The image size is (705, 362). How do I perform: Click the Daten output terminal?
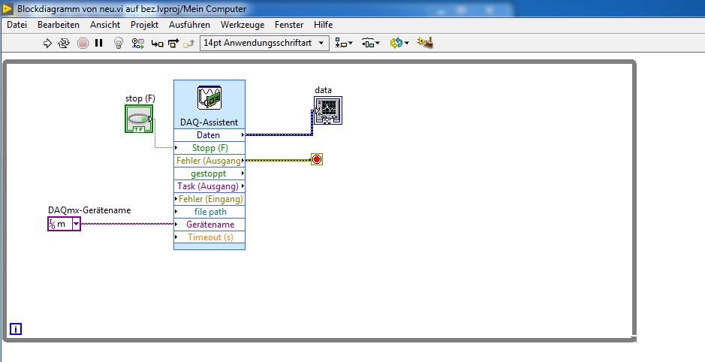click(x=209, y=135)
